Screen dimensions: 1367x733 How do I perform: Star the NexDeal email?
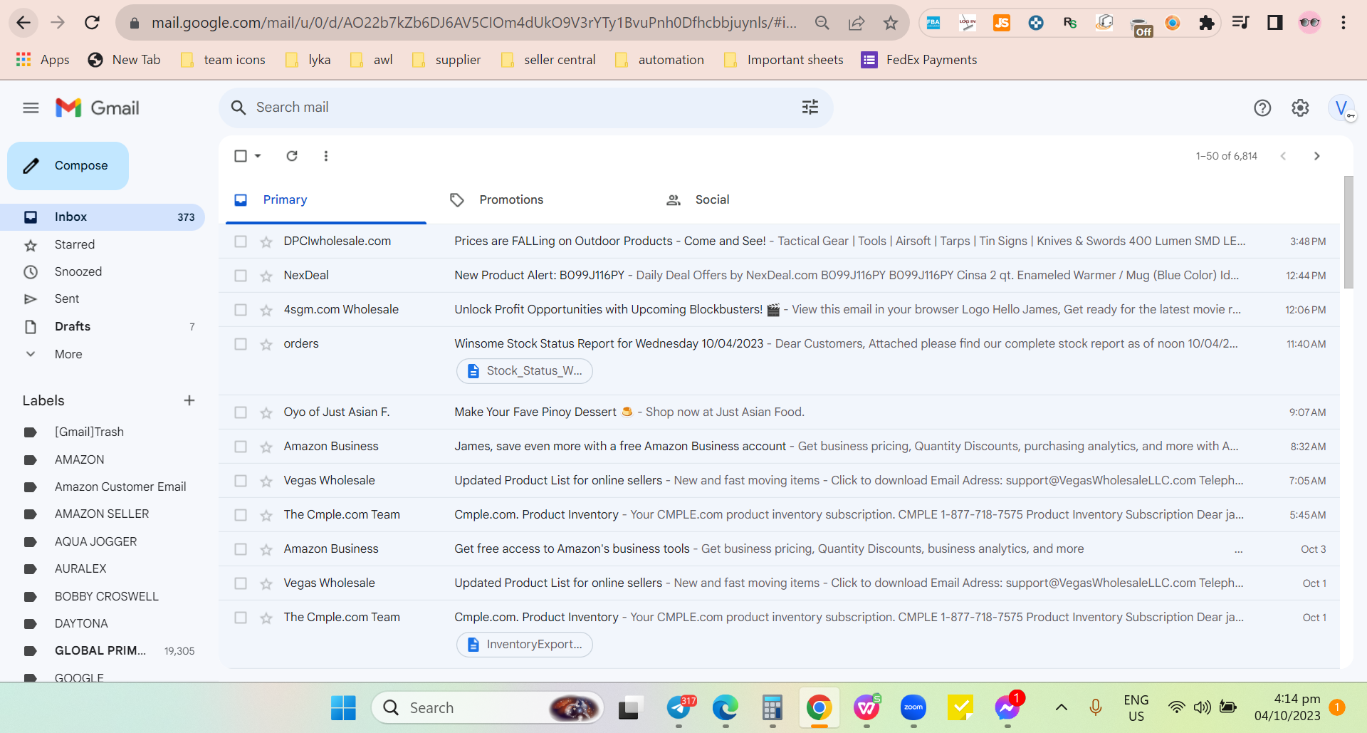[x=266, y=276]
